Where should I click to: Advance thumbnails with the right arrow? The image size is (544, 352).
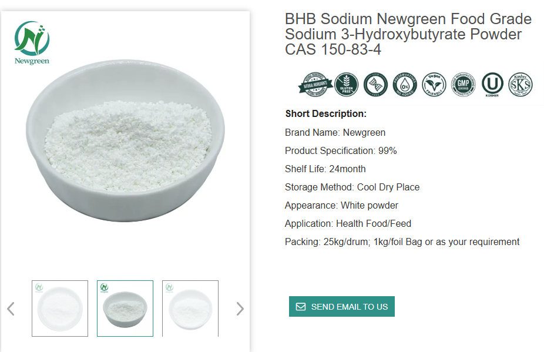tap(240, 309)
